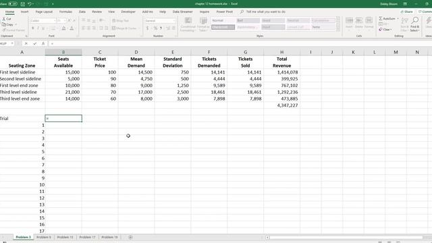Apply the Normal cell style
Screen dimensions: 432x243
(x=223, y=21)
